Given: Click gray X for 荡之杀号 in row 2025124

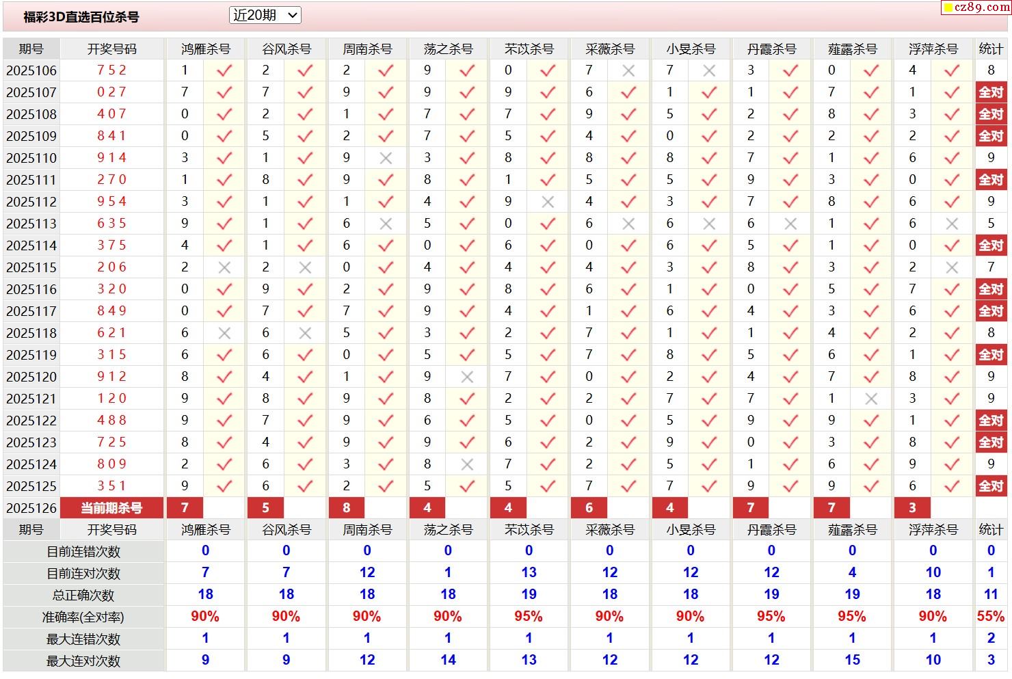Looking at the screenshot, I should point(467,464).
